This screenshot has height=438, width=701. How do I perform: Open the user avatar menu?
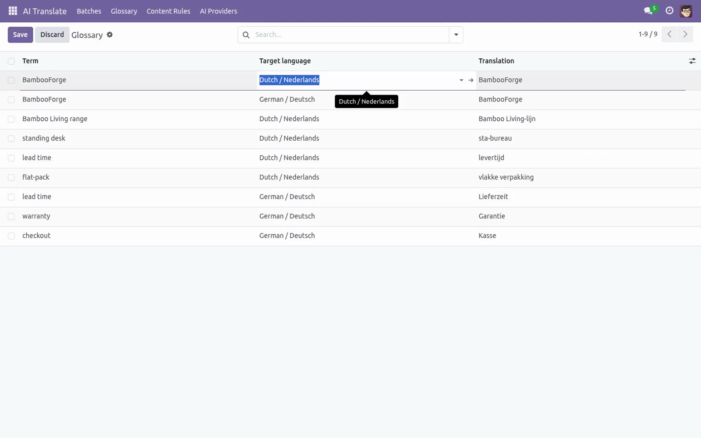click(686, 11)
